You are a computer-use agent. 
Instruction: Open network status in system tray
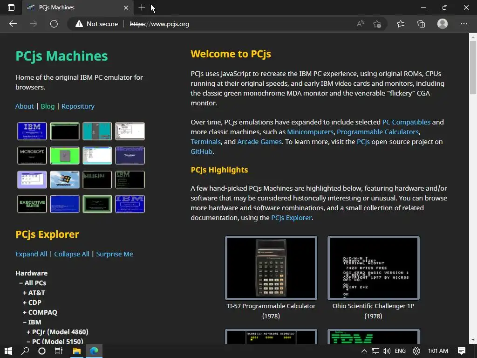point(375,351)
